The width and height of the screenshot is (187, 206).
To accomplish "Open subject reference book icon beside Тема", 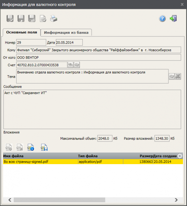I will pos(172,76).
